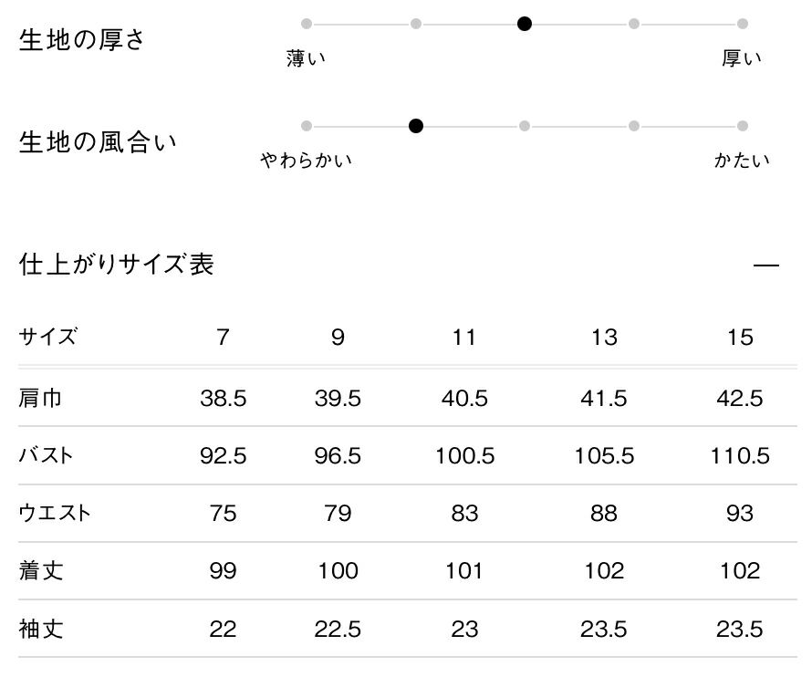Image resolution: width=812 pixels, height=677 pixels.
Task: Click the やわらかい label
Action: click(x=307, y=161)
